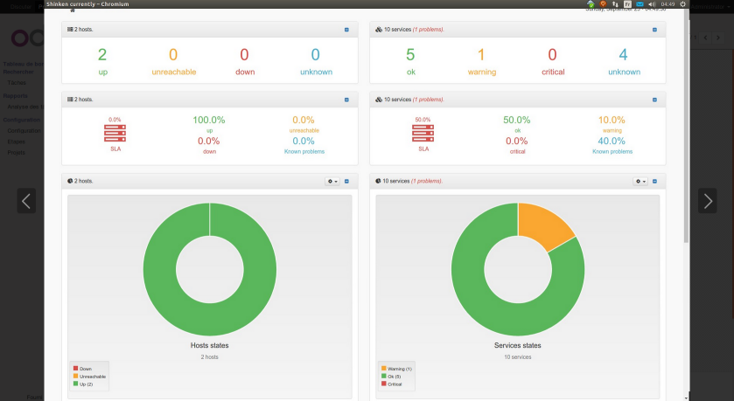Click the round orange tray icon
734x401 pixels.
pyautogui.click(x=603, y=3)
